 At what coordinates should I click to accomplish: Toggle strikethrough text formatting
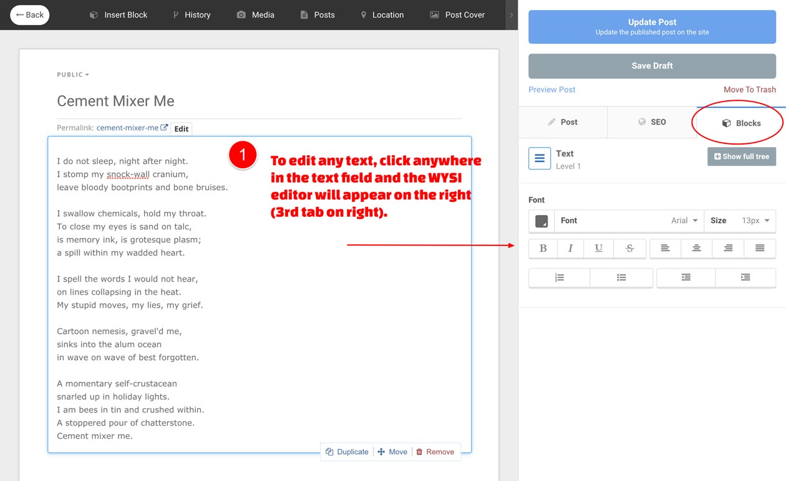(629, 248)
